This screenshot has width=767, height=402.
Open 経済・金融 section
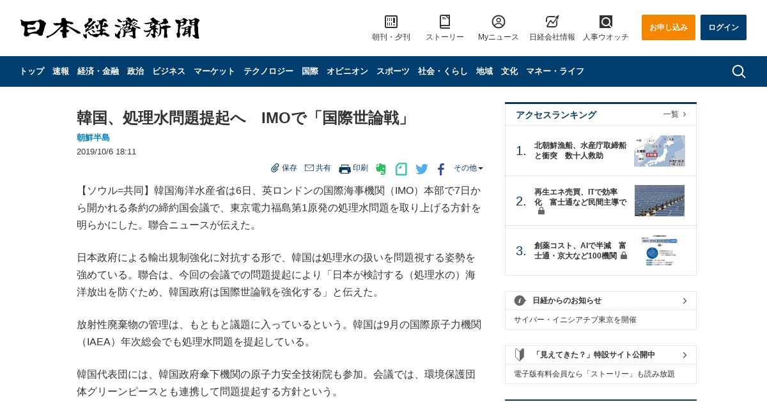point(98,71)
